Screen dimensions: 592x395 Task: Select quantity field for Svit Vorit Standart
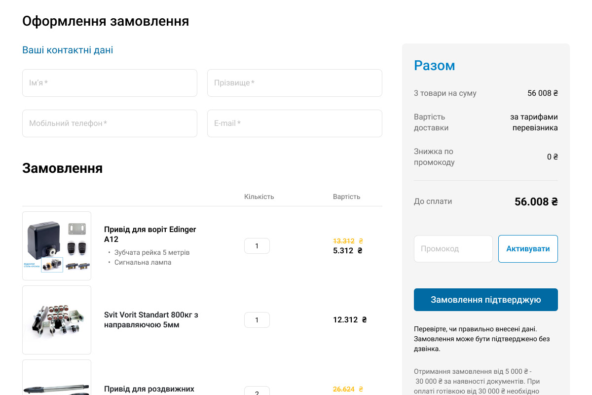[257, 320]
